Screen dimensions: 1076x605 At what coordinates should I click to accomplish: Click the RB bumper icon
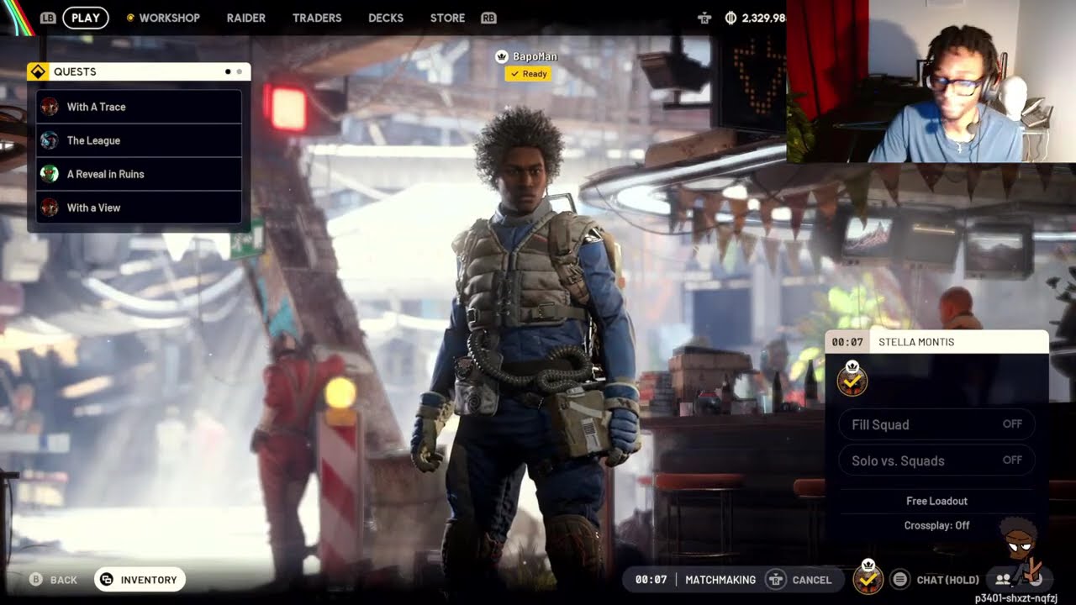click(488, 18)
